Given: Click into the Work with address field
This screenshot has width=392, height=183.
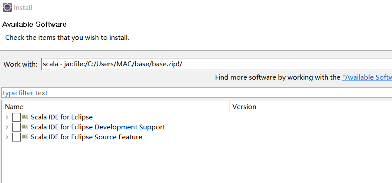Looking at the screenshot, I should point(216,64).
